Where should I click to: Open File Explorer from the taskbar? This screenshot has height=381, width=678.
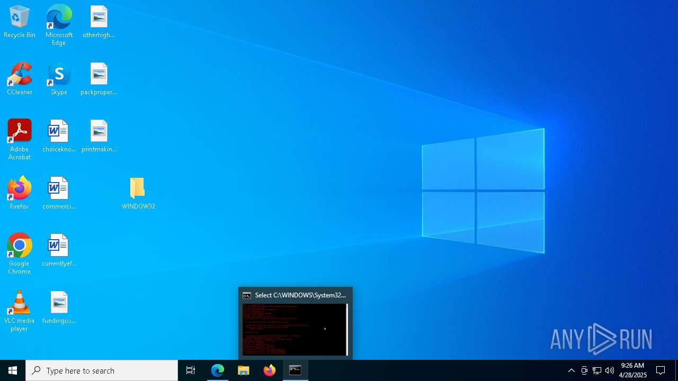click(x=244, y=370)
